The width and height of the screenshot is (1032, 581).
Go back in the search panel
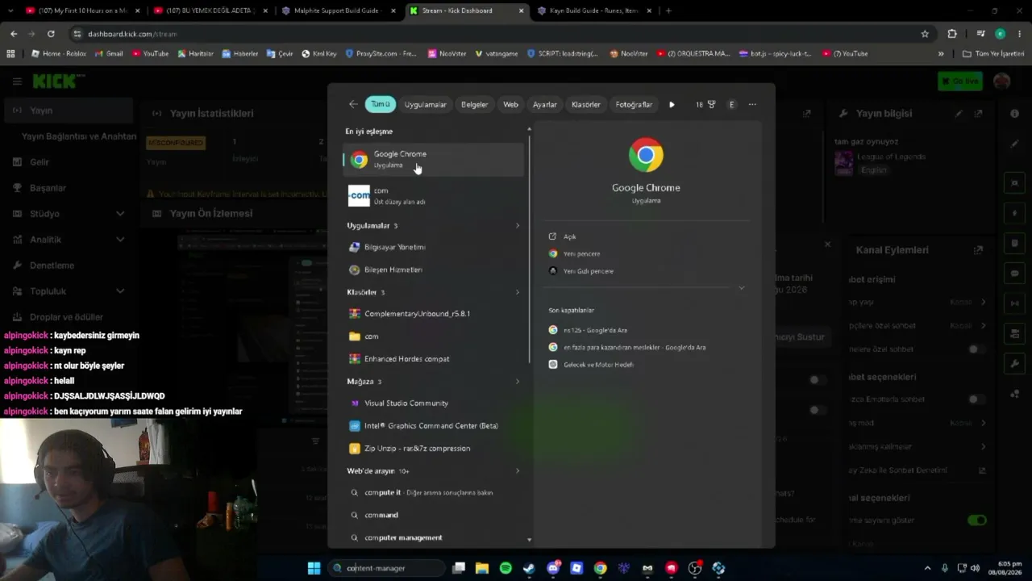(353, 104)
